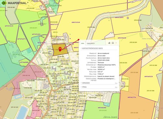This screenshot has width=163, height=119.
Task: Click the Järva-Jaani town label
Action: (x=110, y=117)
